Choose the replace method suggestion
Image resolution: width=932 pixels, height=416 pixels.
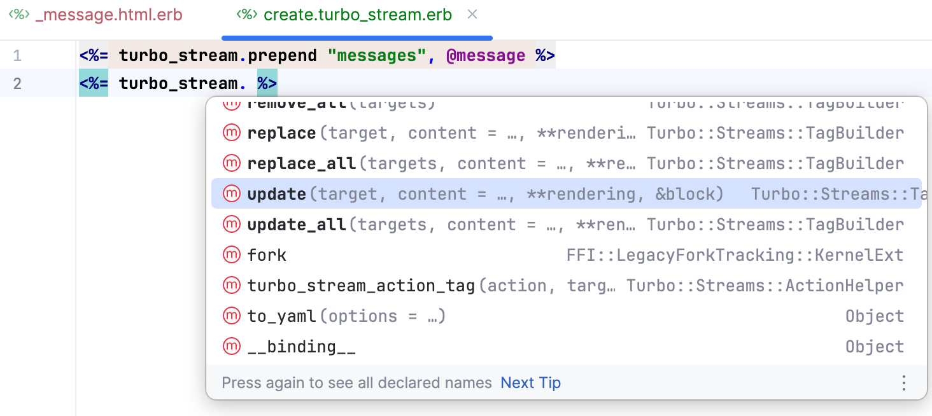[567, 133]
